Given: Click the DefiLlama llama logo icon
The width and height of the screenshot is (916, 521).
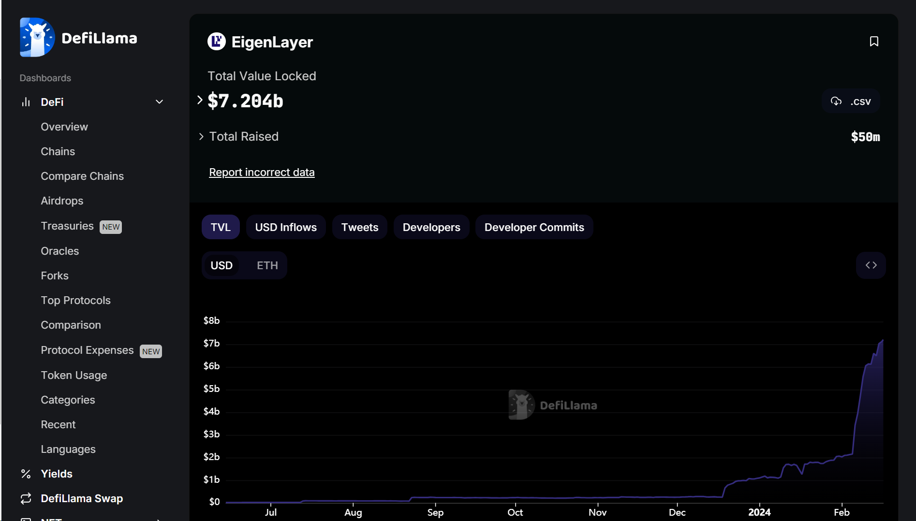Looking at the screenshot, I should point(37,38).
